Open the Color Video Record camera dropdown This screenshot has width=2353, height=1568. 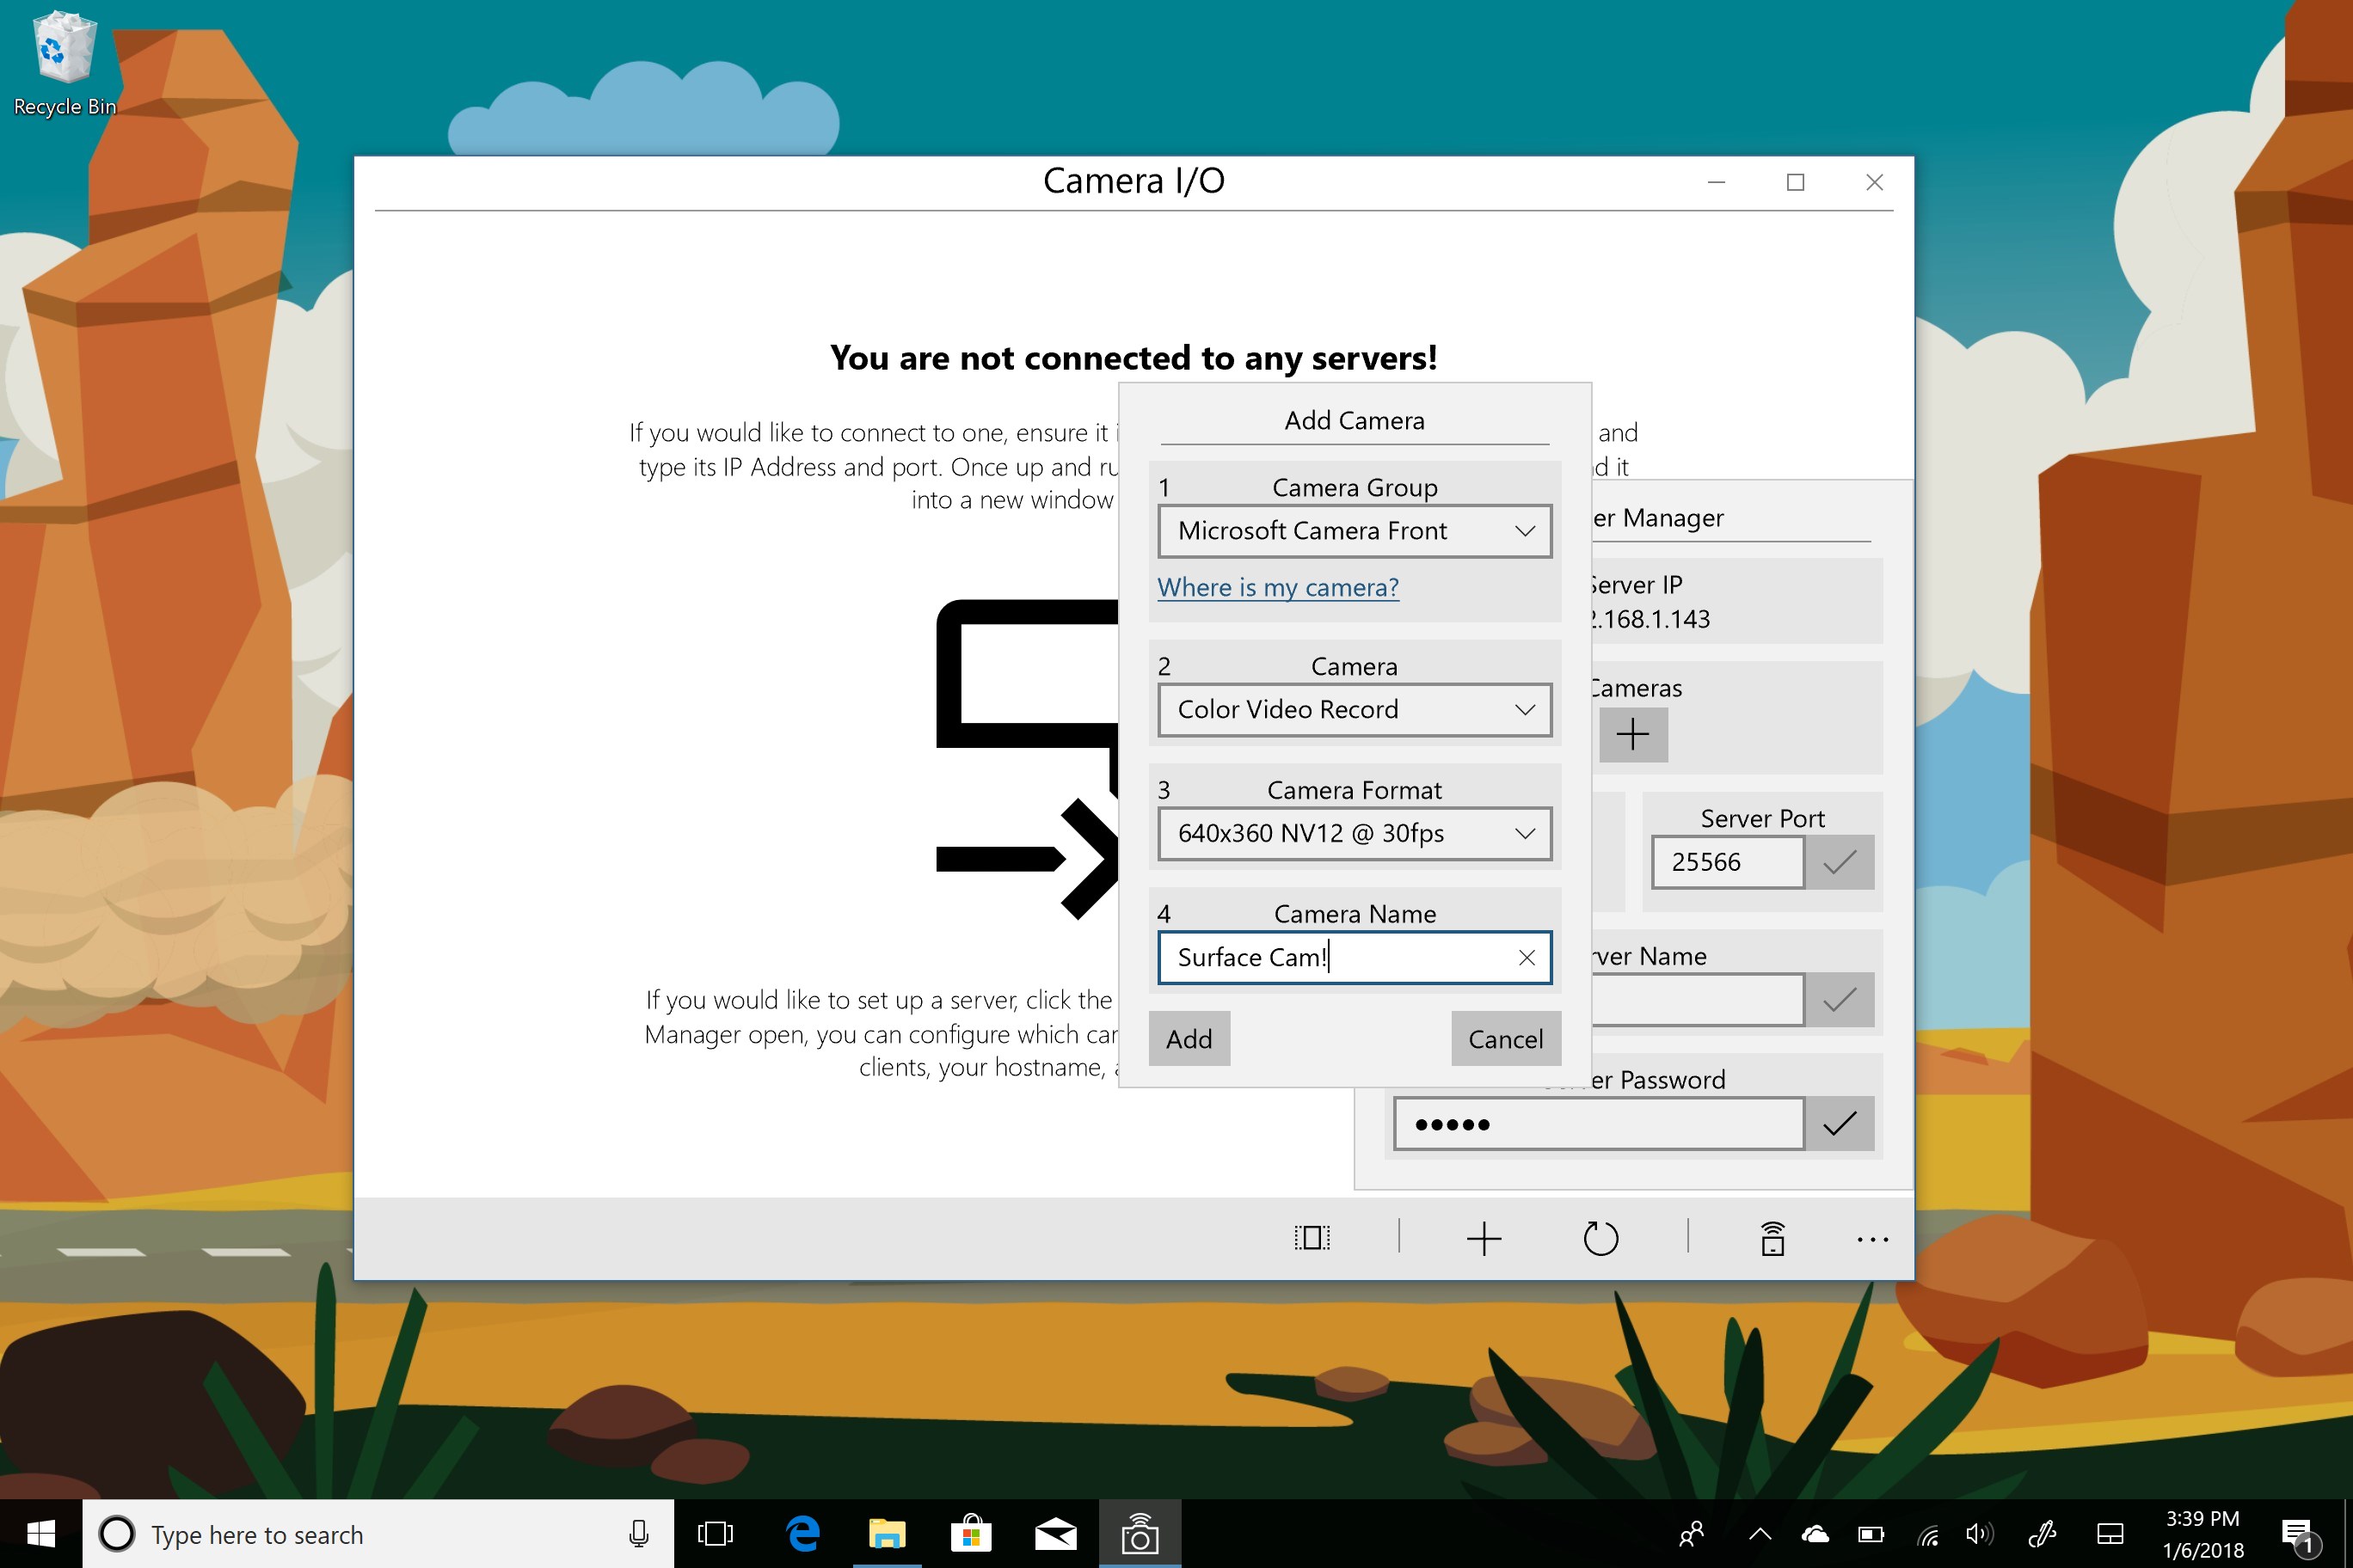[x=1355, y=710]
